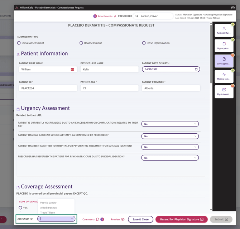Click the red icon in Patient First Name field
Viewport: 240px width, 229px height.
[x=72, y=70]
